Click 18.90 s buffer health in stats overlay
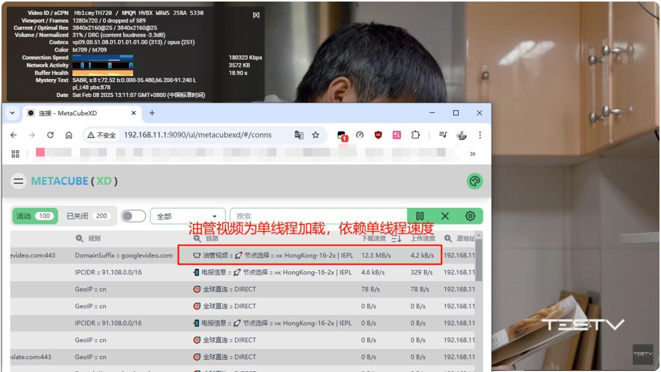The image size is (661, 372). pyautogui.click(x=238, y=73)
